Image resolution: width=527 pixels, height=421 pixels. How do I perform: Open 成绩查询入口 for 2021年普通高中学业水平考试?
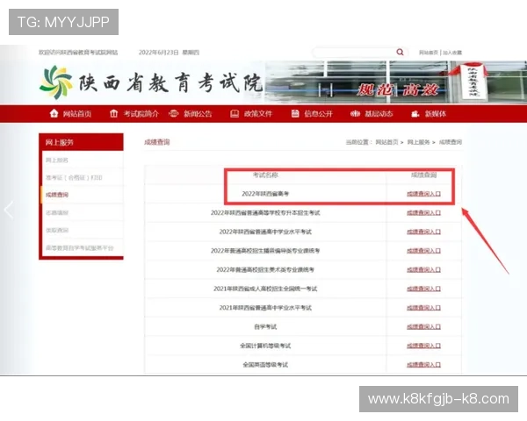click(423, 308)
